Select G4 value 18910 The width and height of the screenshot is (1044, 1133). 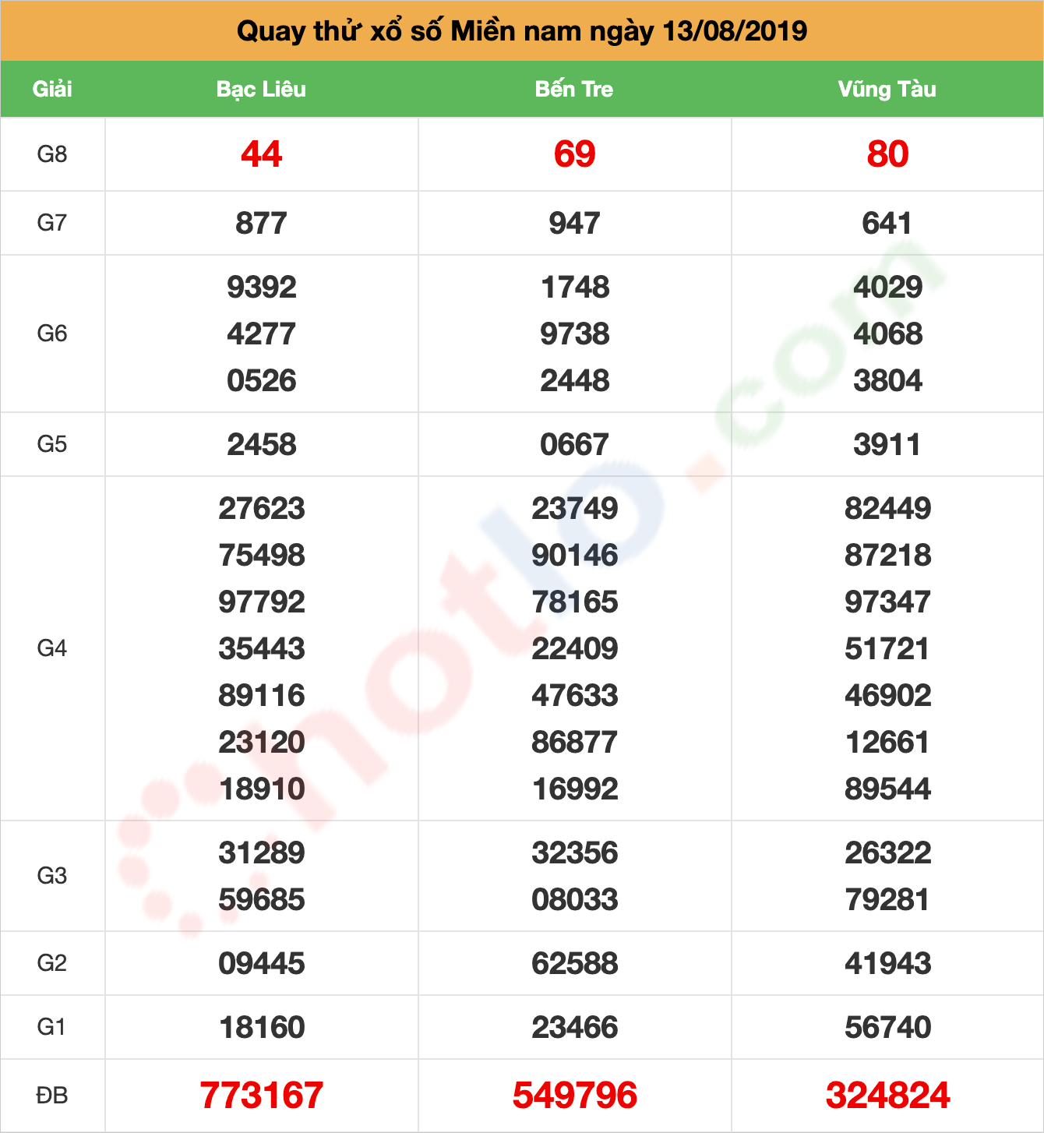pyautogui.click(x=261, y=789)
